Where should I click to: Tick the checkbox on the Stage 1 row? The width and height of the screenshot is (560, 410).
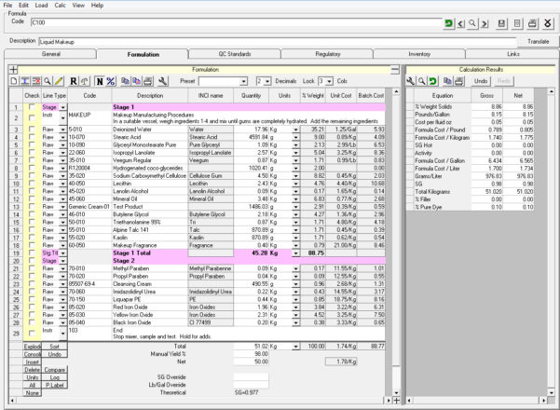[x=31, y=108]
